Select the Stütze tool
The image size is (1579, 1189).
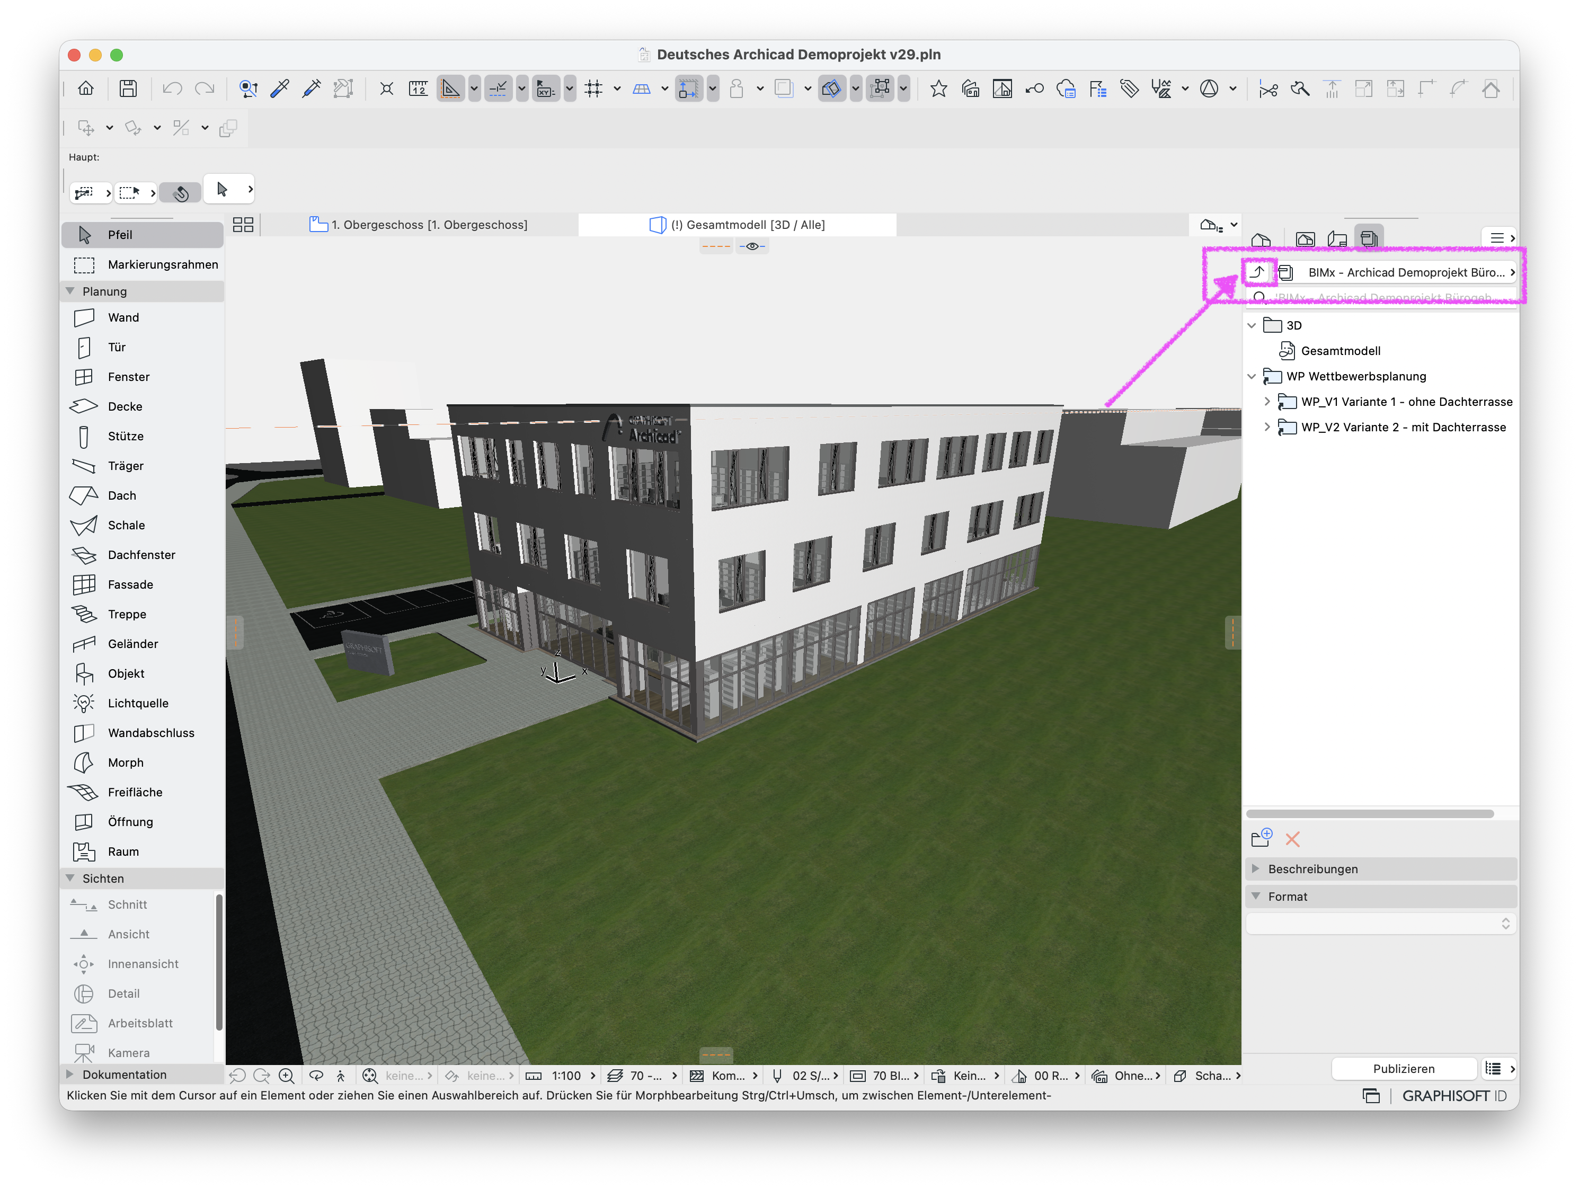142,436
